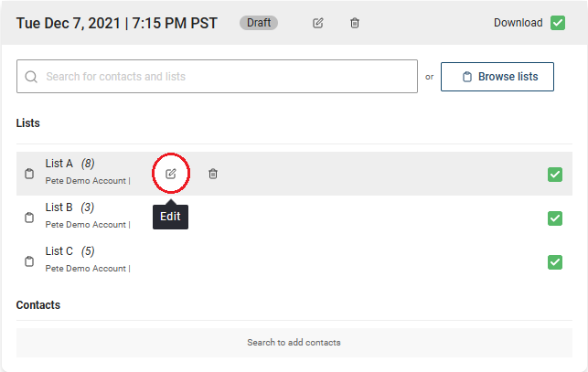Focus the Search for contacts and lists field
588x372 pixels.
pyautogui.click(x=217, y=76)
